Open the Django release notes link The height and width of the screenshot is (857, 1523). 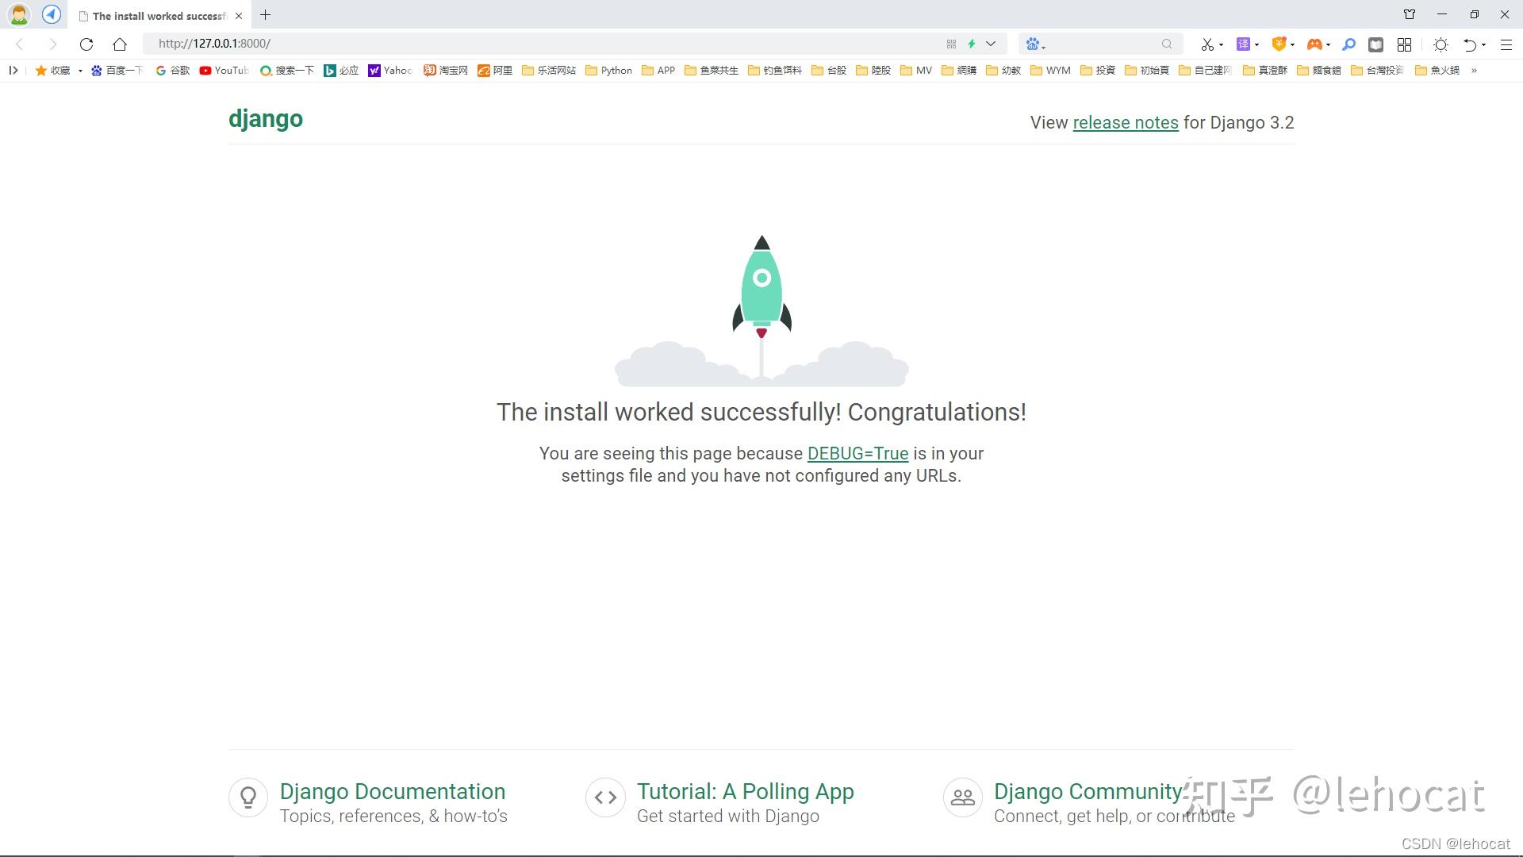(x=1126, y=122)
